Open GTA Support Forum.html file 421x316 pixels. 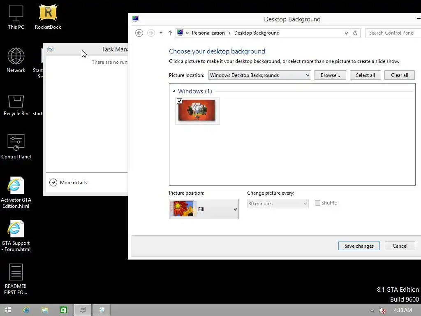pyautogui.click(x=16, y=236)
